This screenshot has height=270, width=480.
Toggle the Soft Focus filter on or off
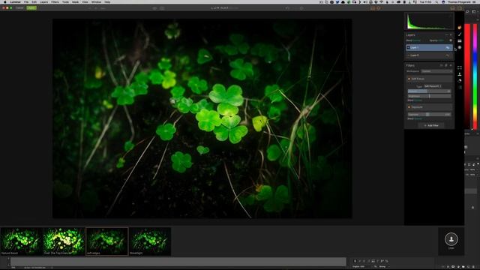tap(409, 79)
